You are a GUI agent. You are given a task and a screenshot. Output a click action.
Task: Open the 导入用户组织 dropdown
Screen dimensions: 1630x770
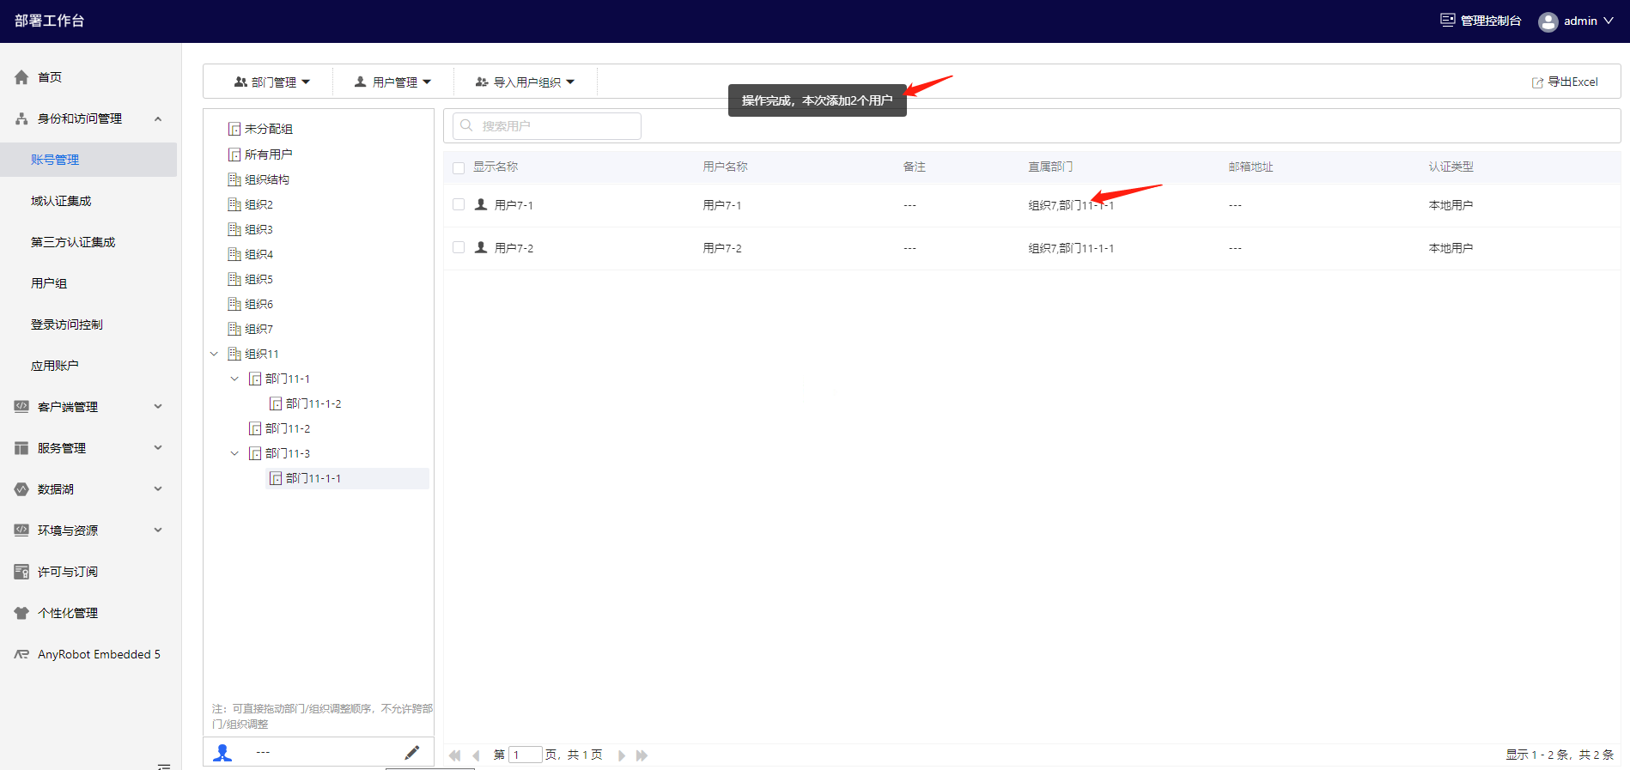pyautogui.click(x=525, y=82)
